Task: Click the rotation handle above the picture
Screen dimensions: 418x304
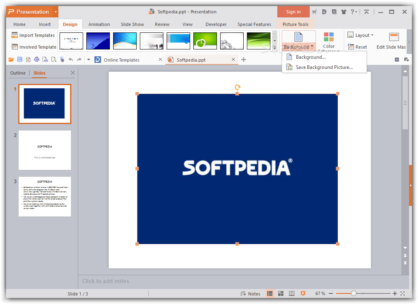Action: pos(237,87)
